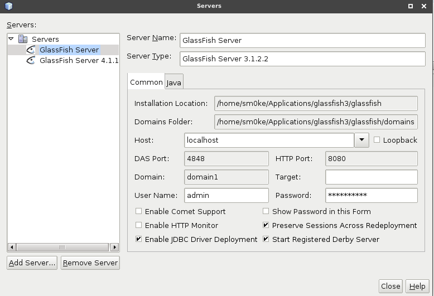
Task: Open the Host dropdown arrow
Action: (x=361, y=140)
